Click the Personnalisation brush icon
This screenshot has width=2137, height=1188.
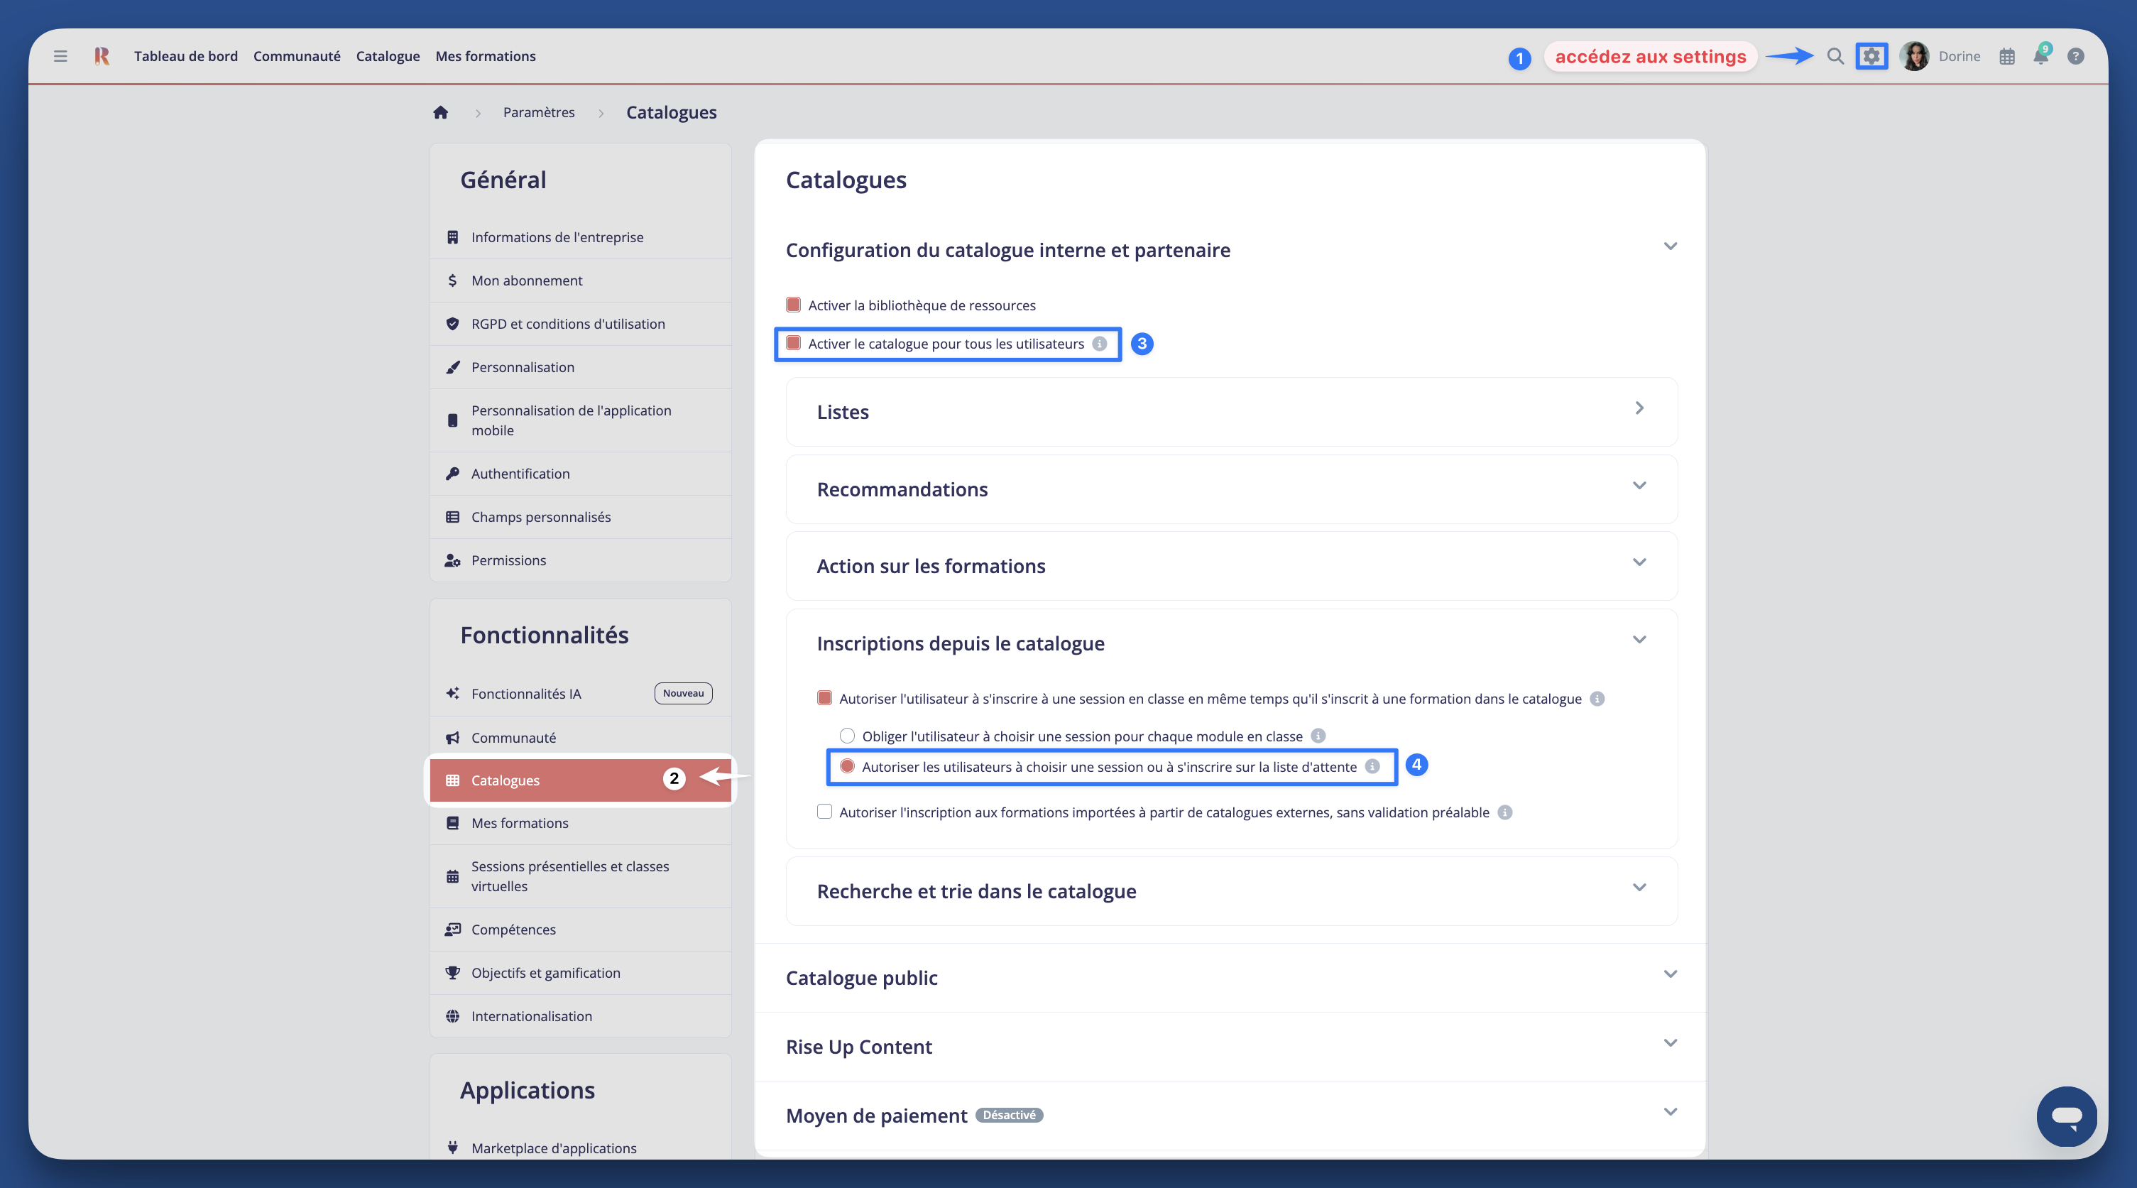[x=452, y=366]
